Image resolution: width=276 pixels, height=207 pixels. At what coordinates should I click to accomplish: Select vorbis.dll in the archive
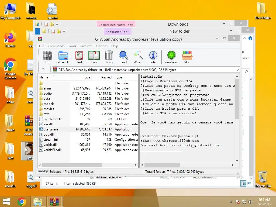tap(88, 144)
